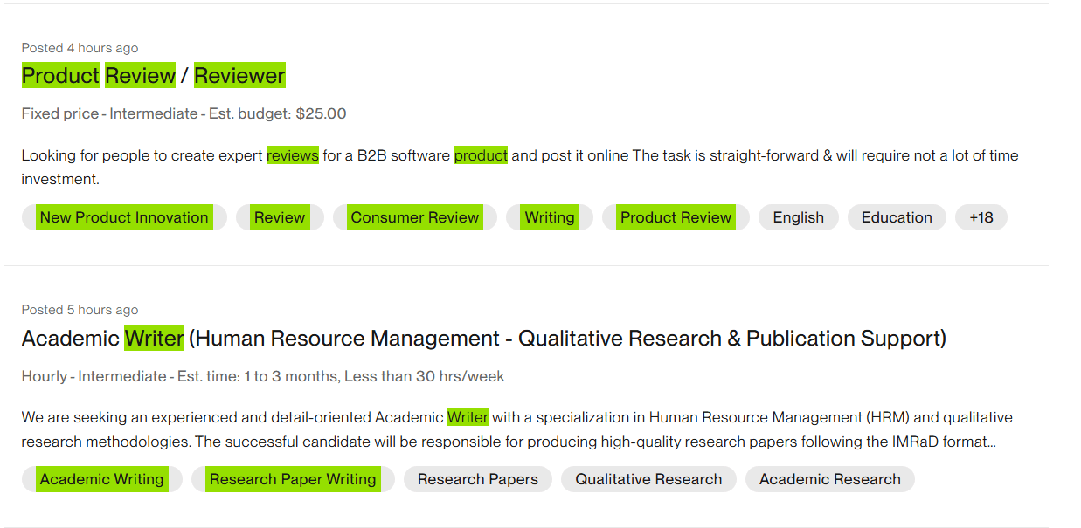Select the Education skill tag

[896, 217]
